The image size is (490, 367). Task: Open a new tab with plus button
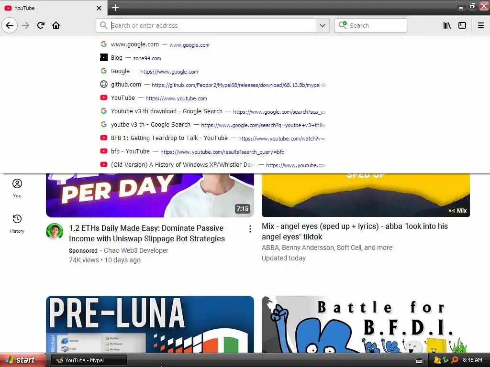tap(115, 8)
